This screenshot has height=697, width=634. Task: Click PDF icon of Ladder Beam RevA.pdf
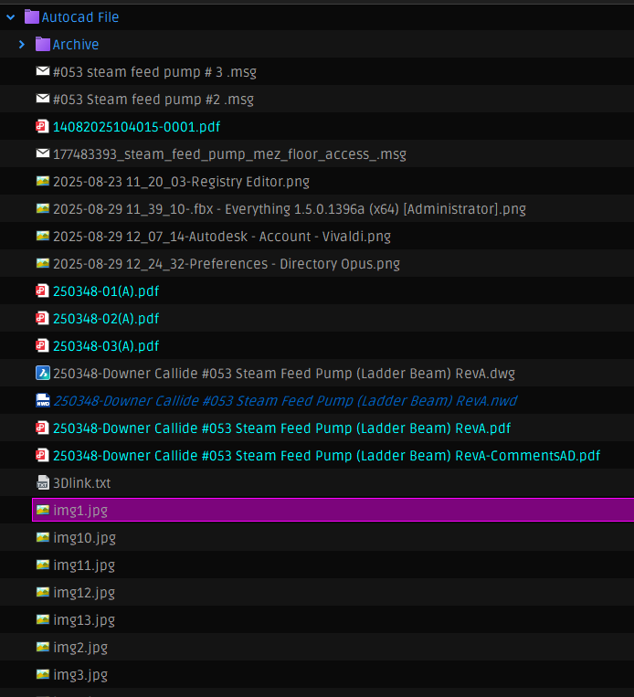(x=42, y=428)
